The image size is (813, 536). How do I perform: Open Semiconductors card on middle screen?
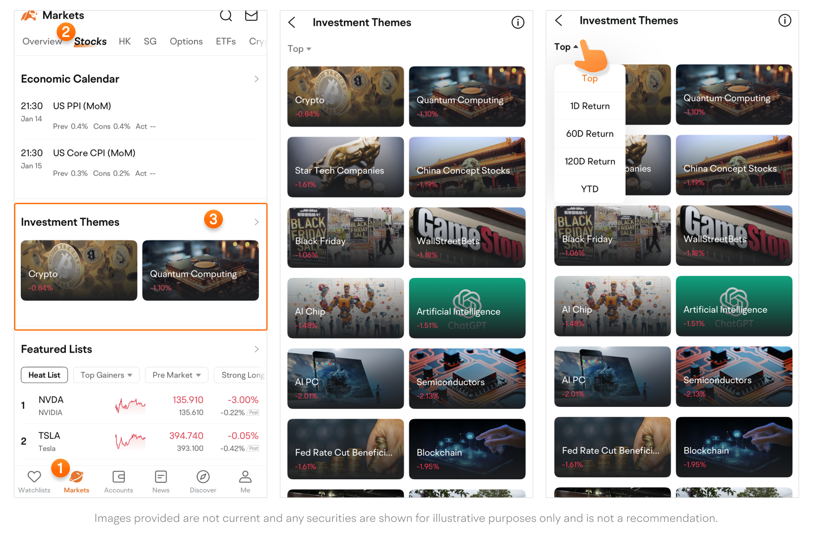pos(467,379)
